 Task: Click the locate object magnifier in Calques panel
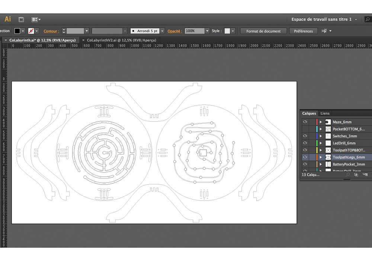tap(348, 175)
